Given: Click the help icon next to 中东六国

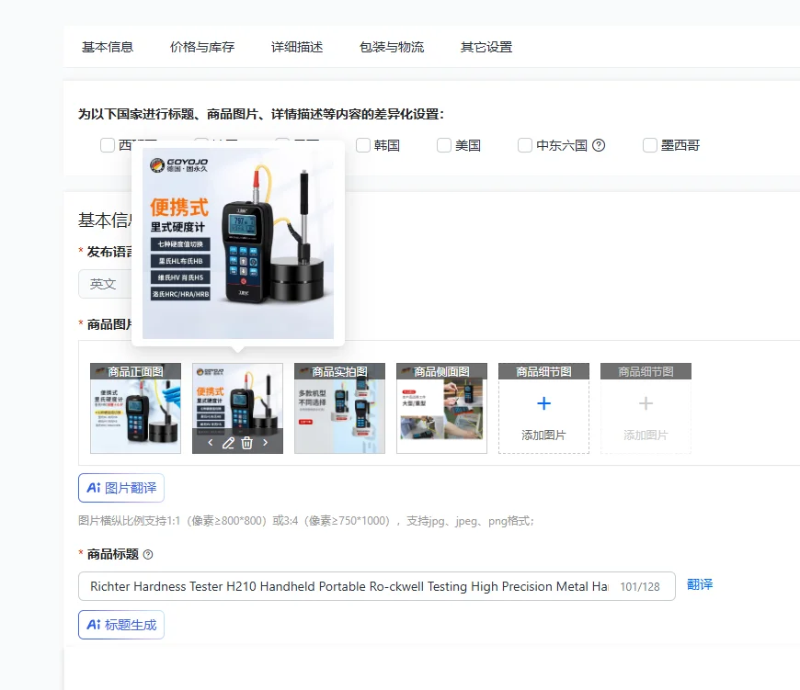Looking at the screenshot, I should point(599,145).
